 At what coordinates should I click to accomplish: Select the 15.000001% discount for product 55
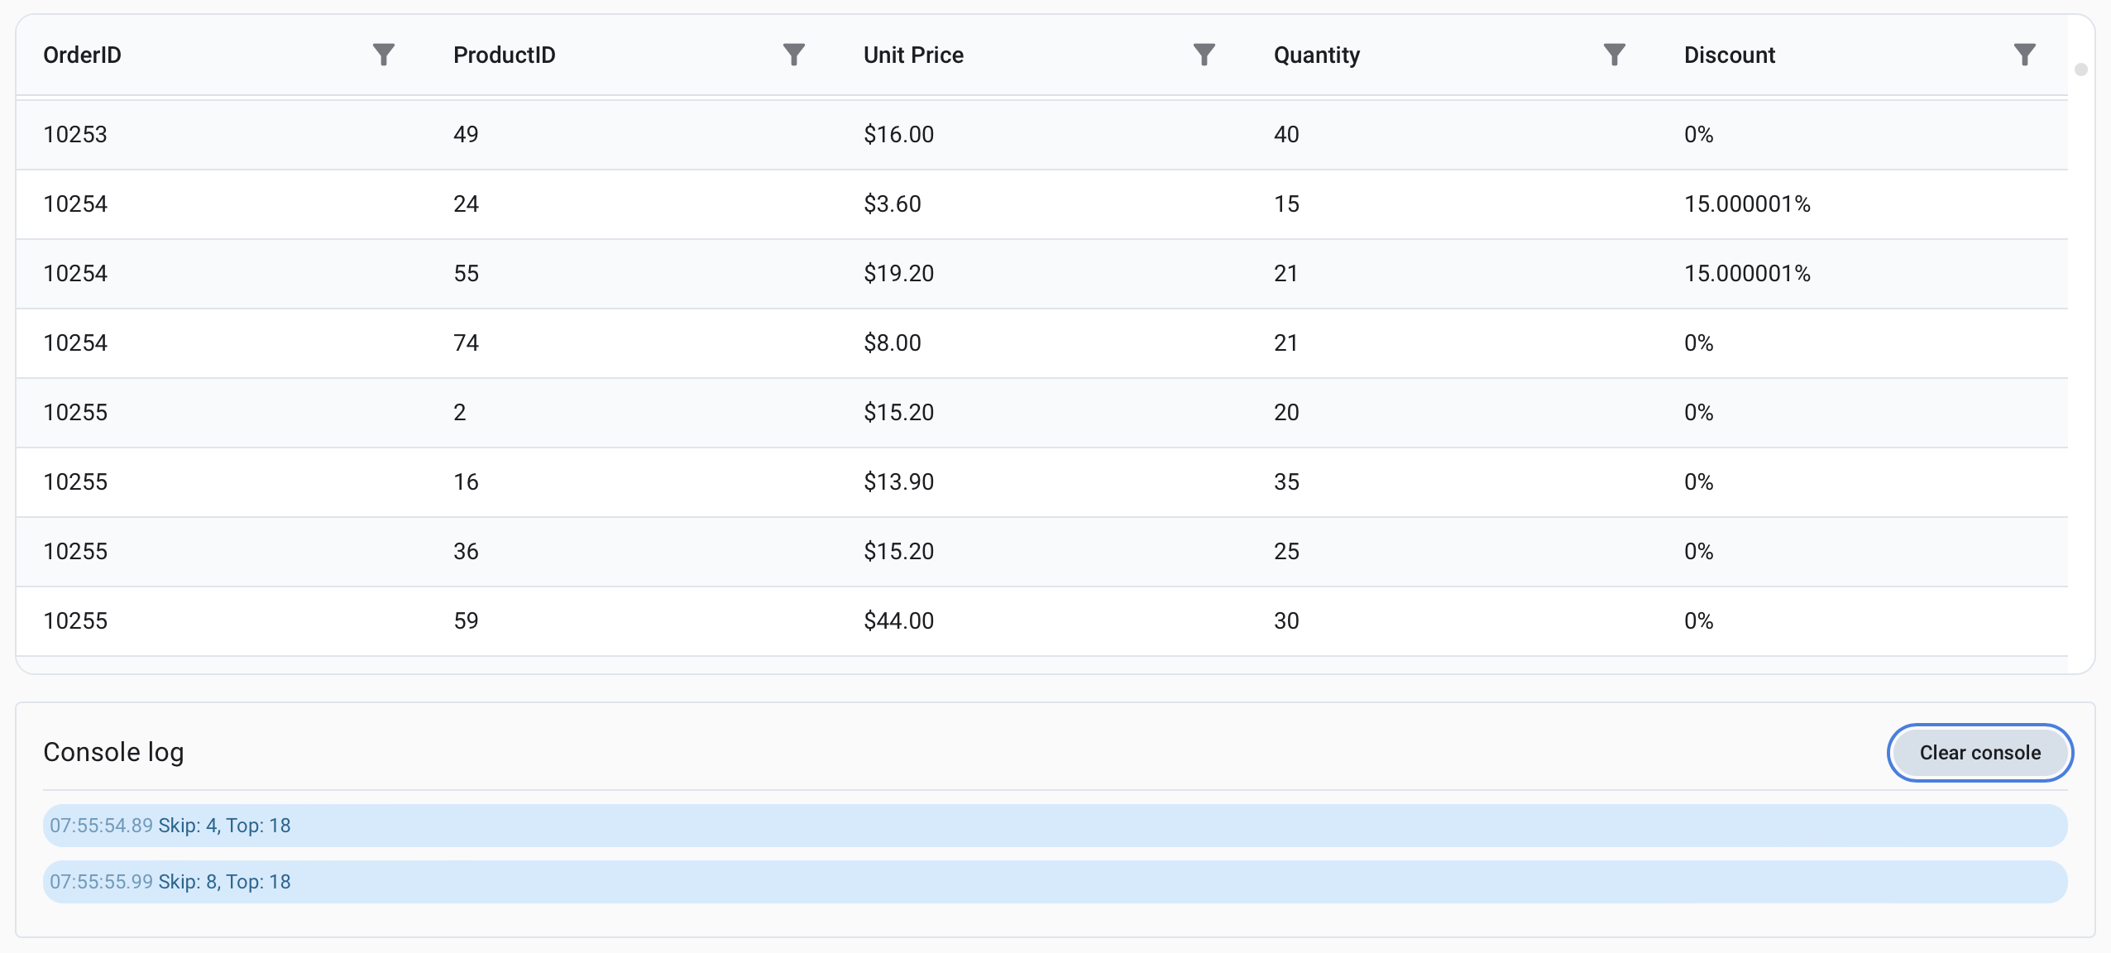click(x=1863, y=274)
